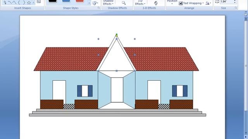Viewport: 248px width, 139px height.
Task: Select the right white door shape
Action: 154,90
